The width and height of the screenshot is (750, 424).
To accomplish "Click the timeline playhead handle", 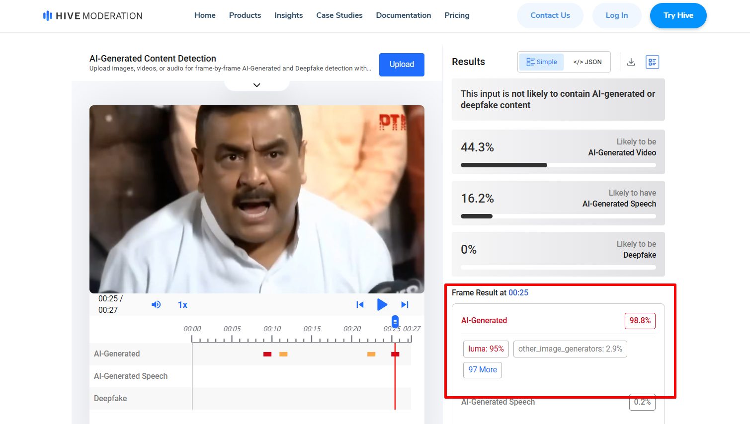I will point(395,322).
